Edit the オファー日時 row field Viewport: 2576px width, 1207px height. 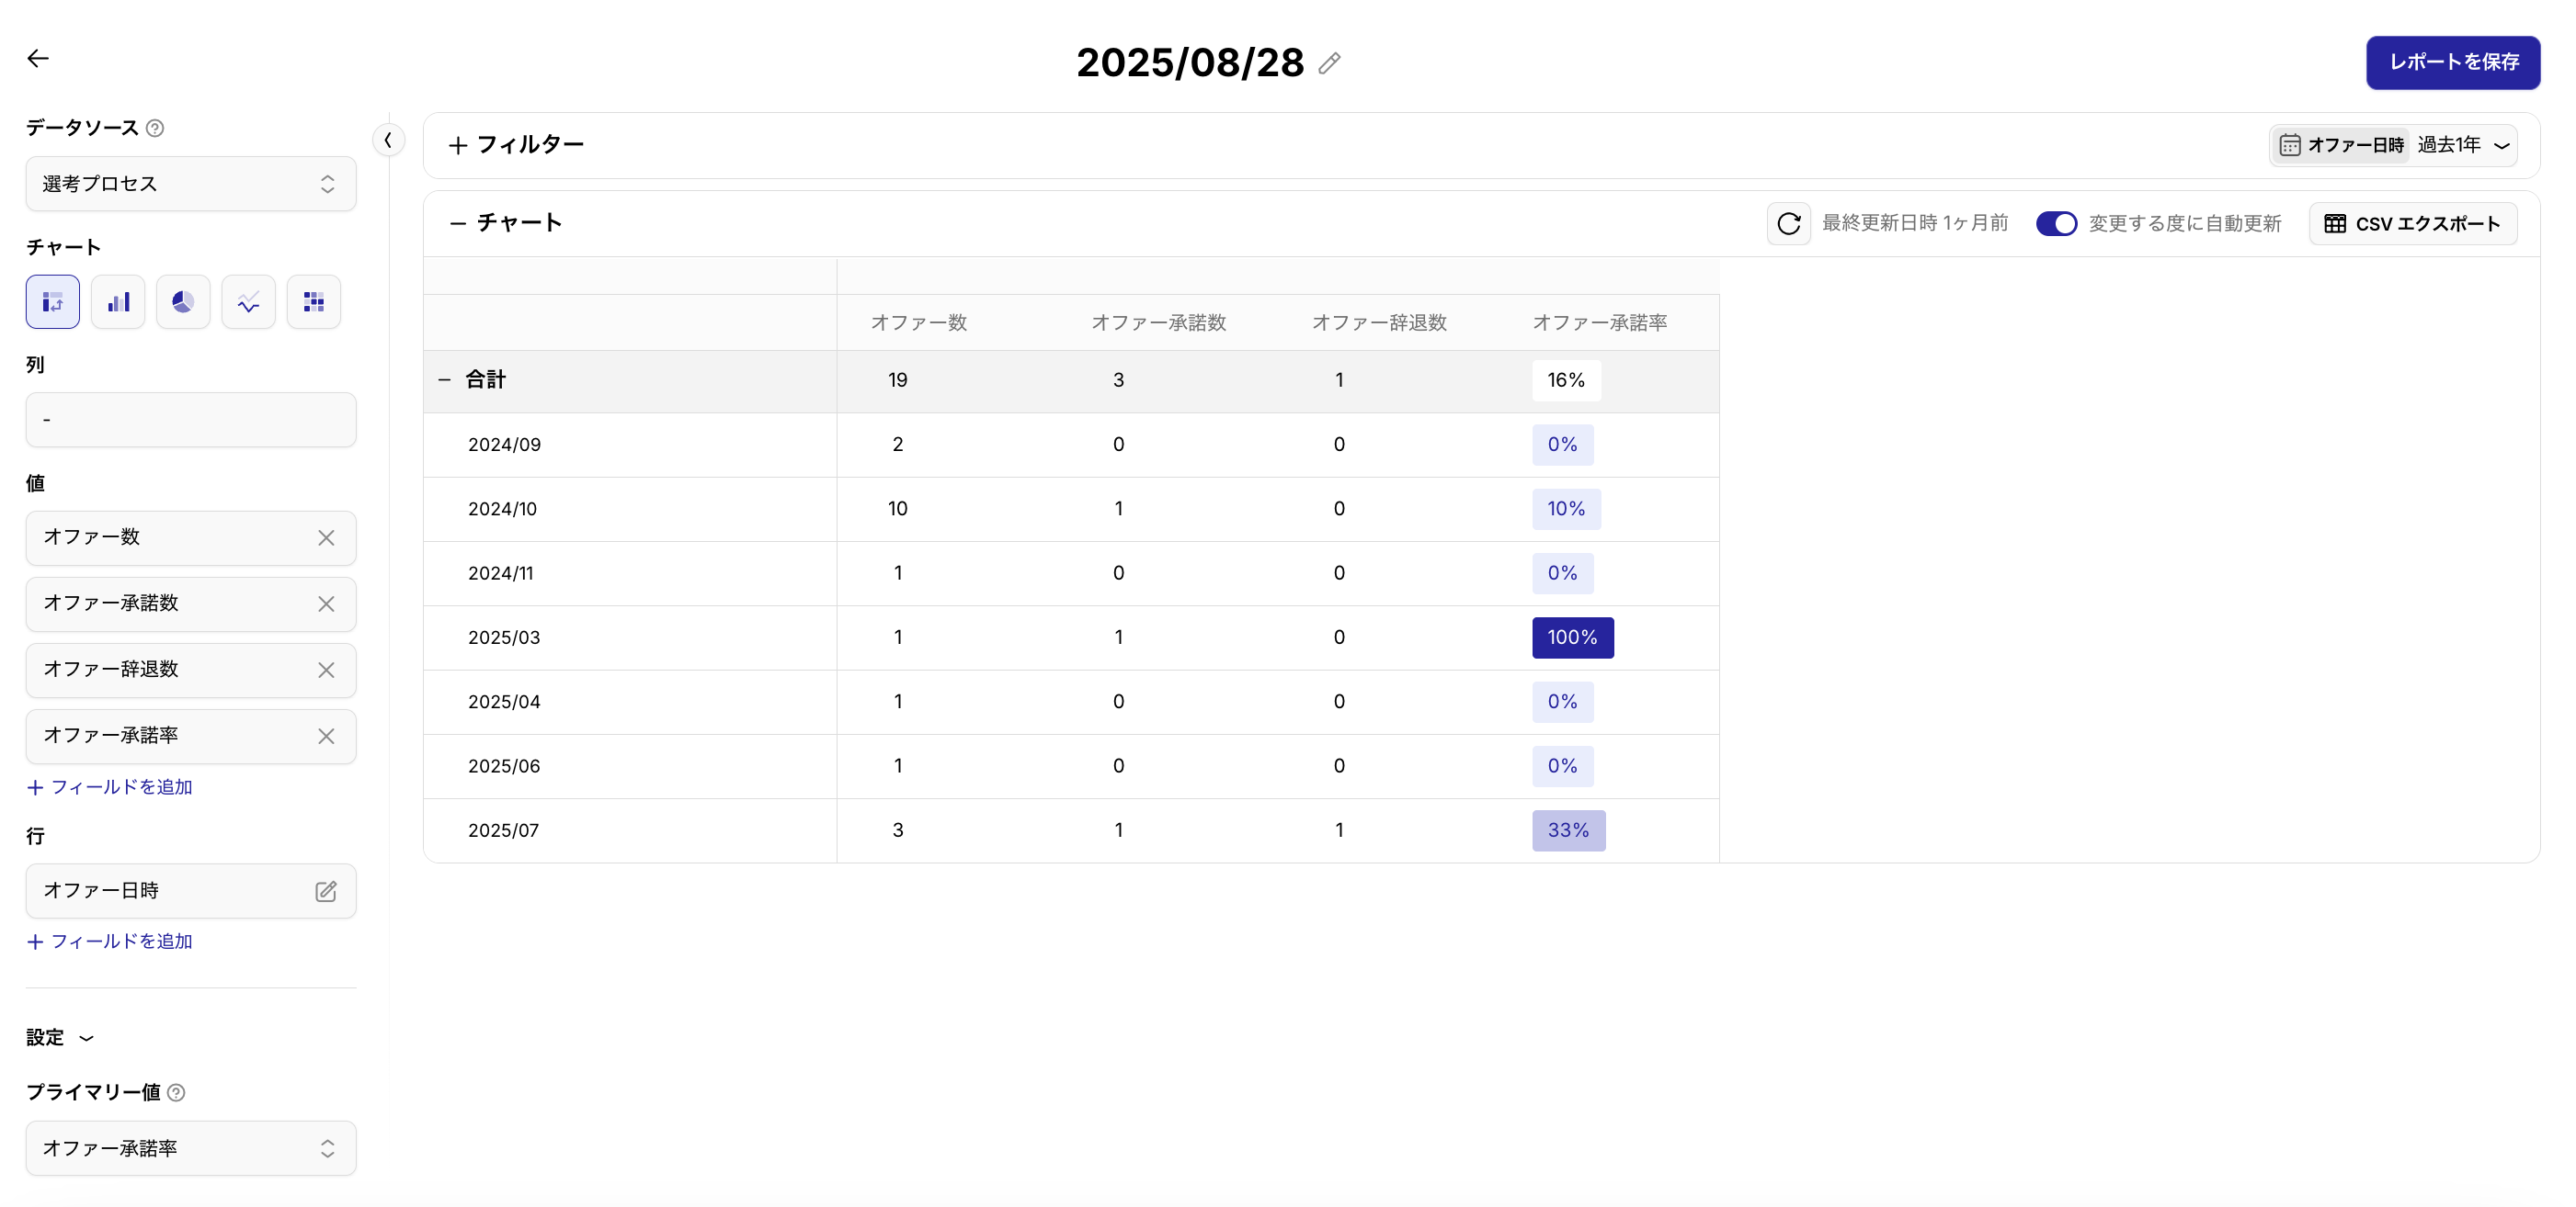[326, 891]
